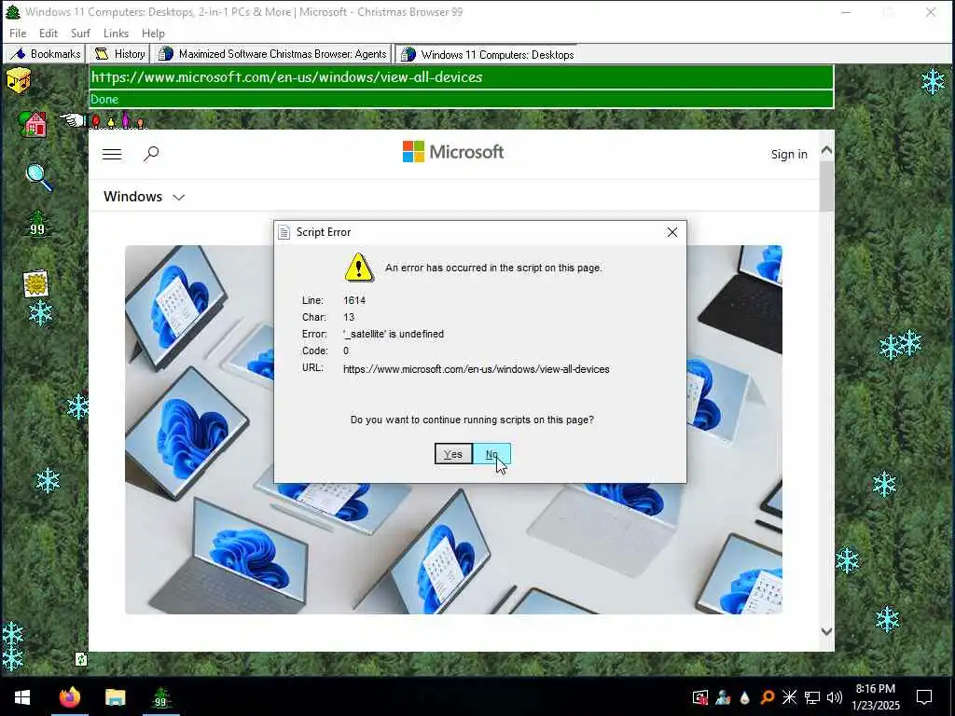Click the orange Christmas light bulb
Image resolution: width=955 pixels, height=716 pixels.
140,123
